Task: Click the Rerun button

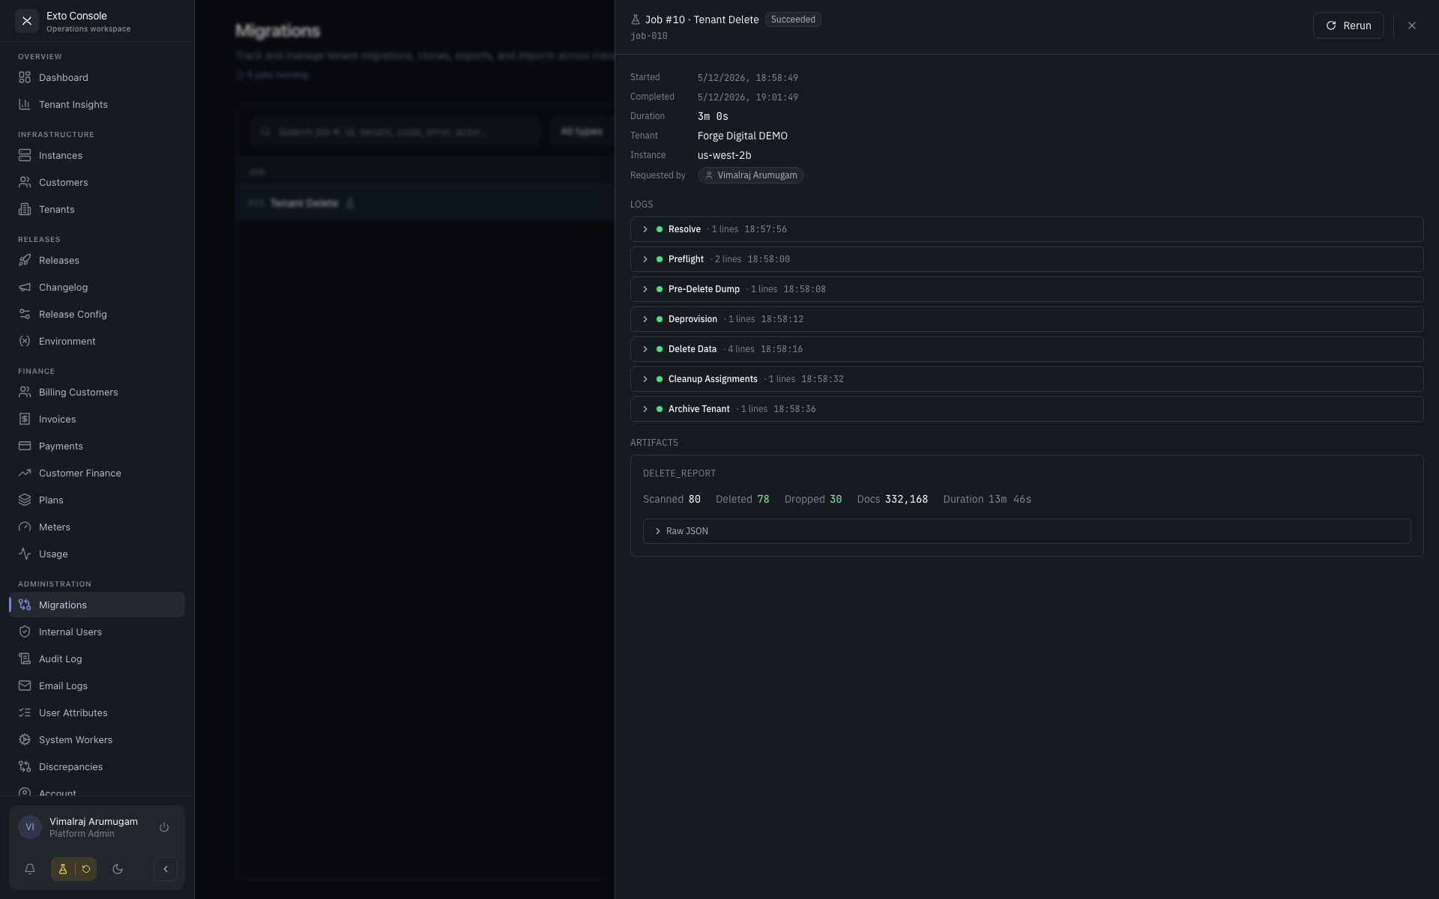Action: (1348, 25)
